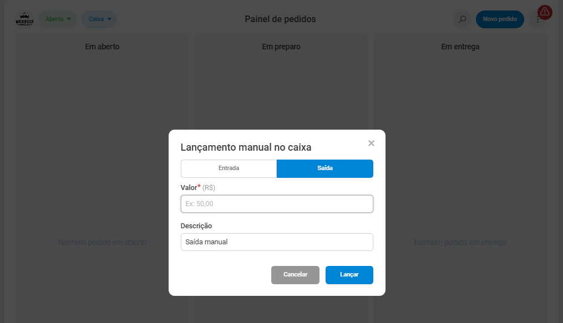563x323 pixels.
Task: Click the Nenhum pedido em aberto message
Action: click(102, 242)
